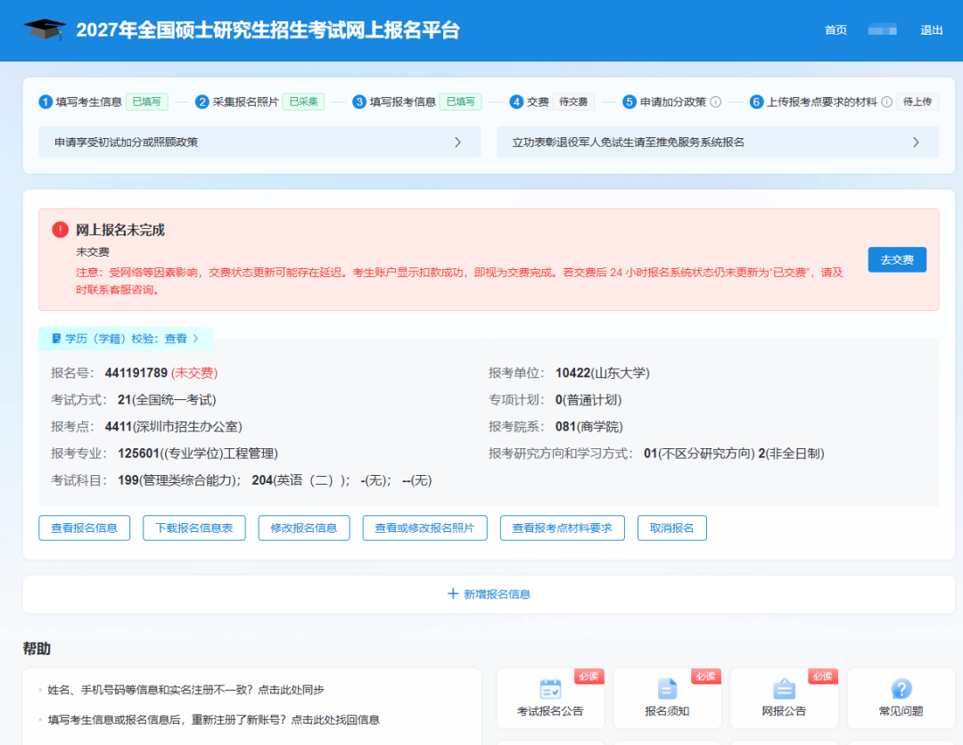Click the platform title 2027年全国硕士研究生招生考试网上报名平台
Image resolution: width=963 pixels, height=745 pixels.
tap(267, 30)
